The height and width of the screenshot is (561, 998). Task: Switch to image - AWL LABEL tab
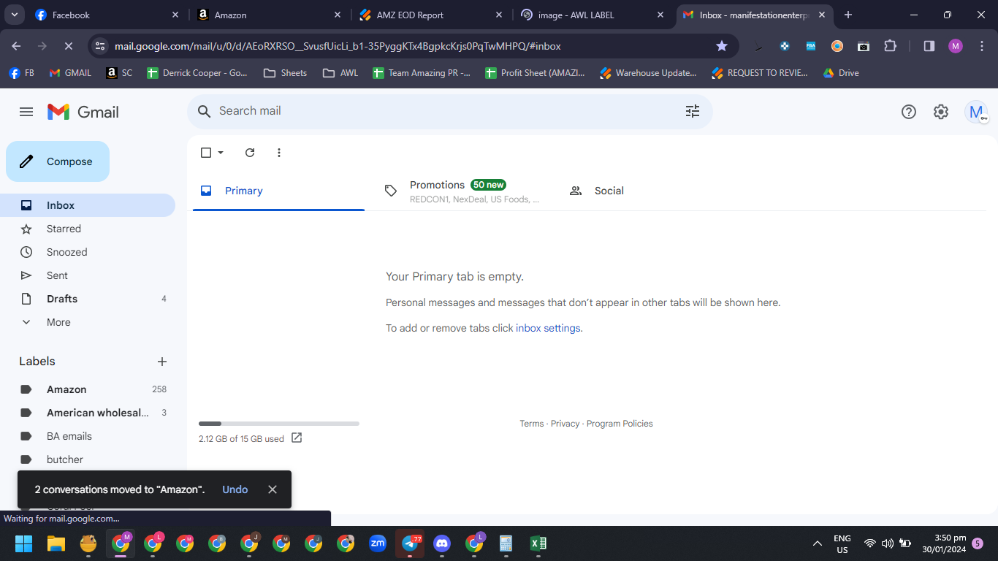pos(593,15)
